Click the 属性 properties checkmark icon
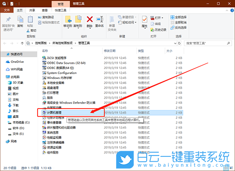 coord(144,20)
